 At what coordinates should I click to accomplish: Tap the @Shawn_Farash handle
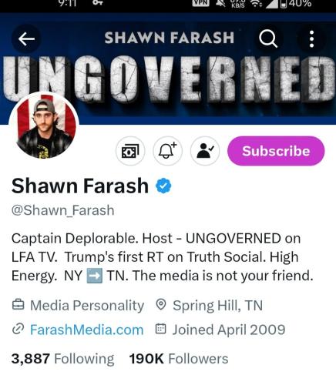click(62, 210)
